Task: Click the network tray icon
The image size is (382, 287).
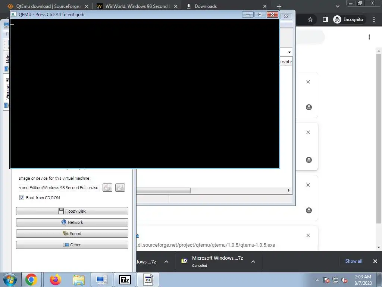Action: coord(335,280)
